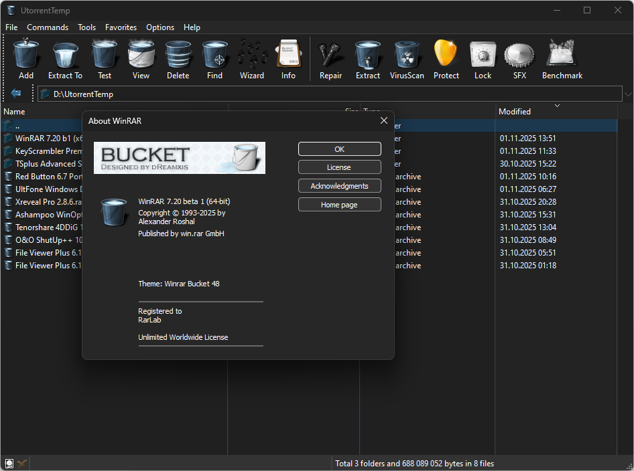Click the "Theme: Winrar Bucket 48" text
Screen dimensions: 634x471
coord(179,284)
